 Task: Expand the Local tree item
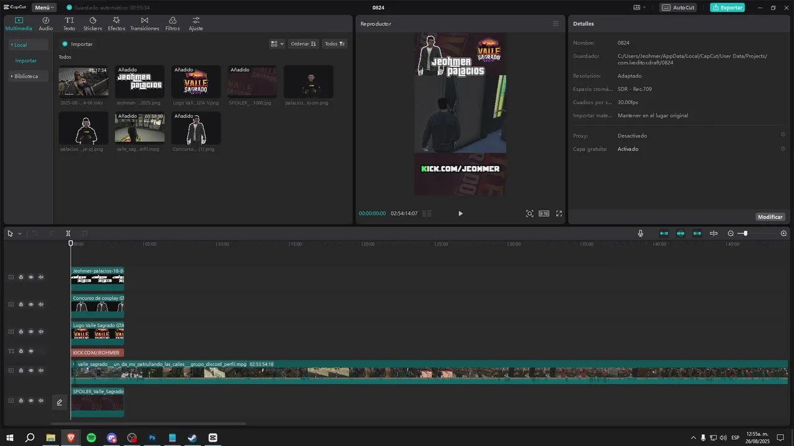click(29, 45)
